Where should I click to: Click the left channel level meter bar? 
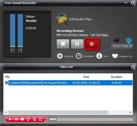[13, 31]
